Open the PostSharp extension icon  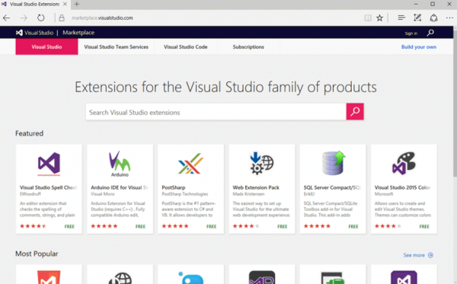pyautogui.click(x=190, y=164)
